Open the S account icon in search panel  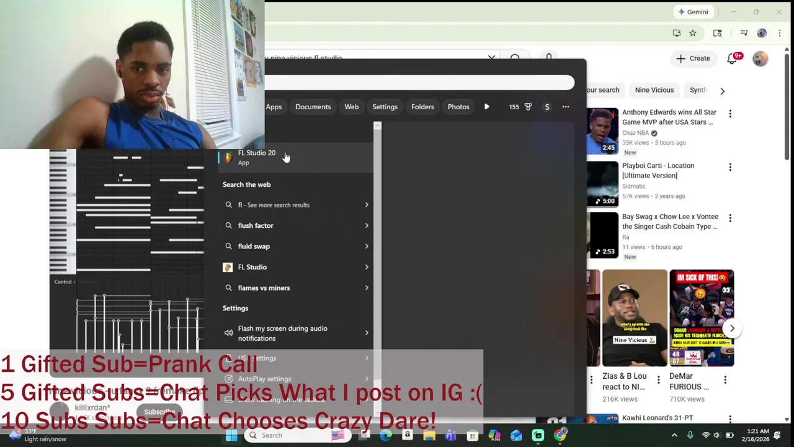[x=547, y=107]
